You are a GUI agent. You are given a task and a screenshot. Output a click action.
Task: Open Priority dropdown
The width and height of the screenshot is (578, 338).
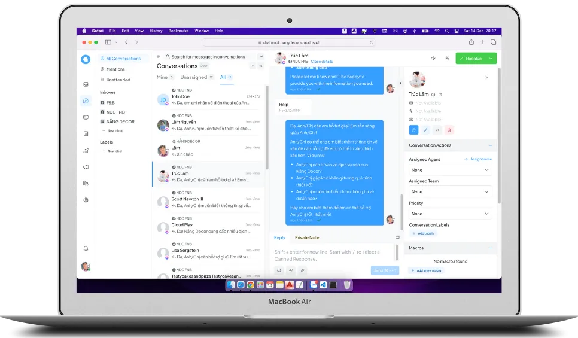(450, 214)
